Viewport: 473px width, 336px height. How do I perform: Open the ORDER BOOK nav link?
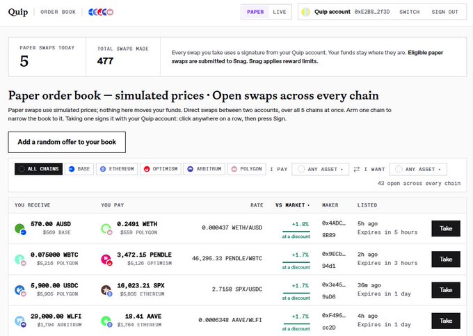[58, 12]
